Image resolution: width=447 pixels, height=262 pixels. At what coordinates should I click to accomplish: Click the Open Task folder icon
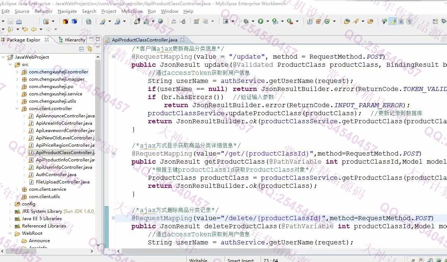pos(370,21)
